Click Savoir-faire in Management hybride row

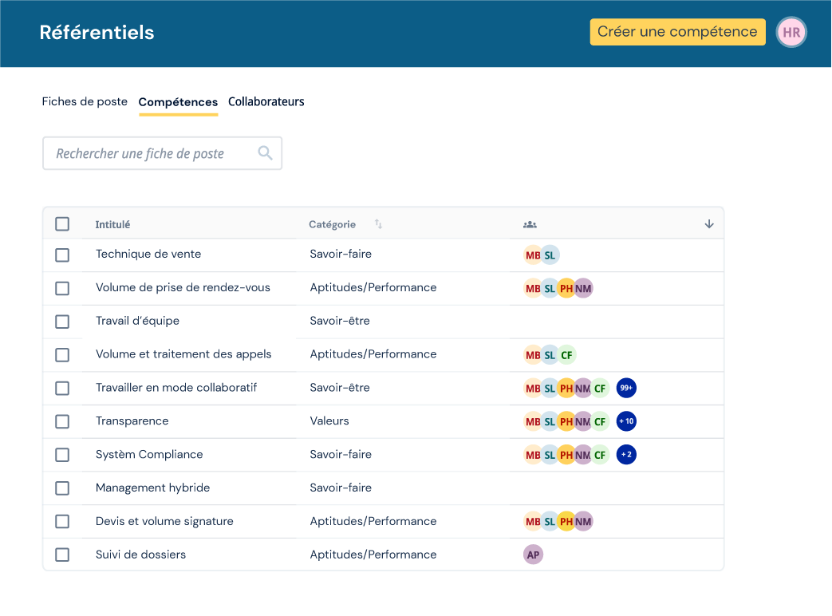[341, 488]
